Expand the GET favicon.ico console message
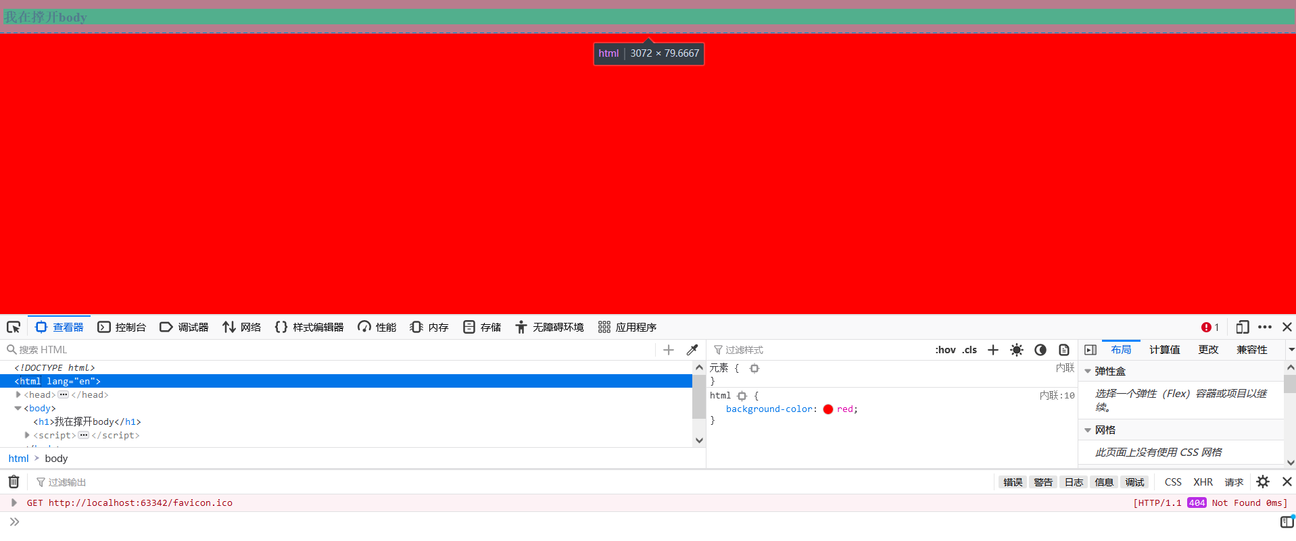Screen dimensions: 1296x541 pyautogui.click(x=14, y=503)
